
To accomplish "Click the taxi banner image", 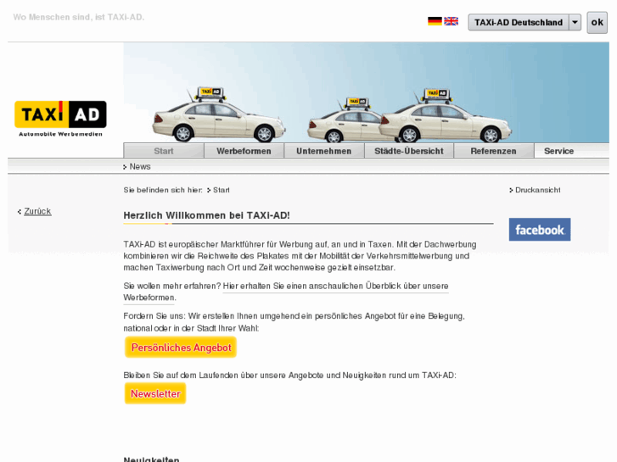I will [x=367, y=92].
